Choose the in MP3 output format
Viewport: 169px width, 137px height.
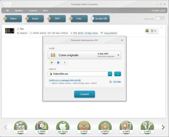[x=147, y=127]
